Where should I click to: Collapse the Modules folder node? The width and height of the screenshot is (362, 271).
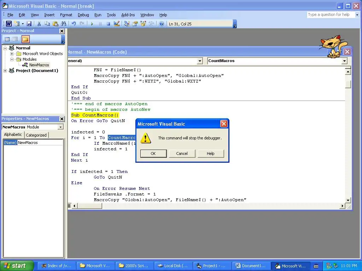tap(12, 59)
